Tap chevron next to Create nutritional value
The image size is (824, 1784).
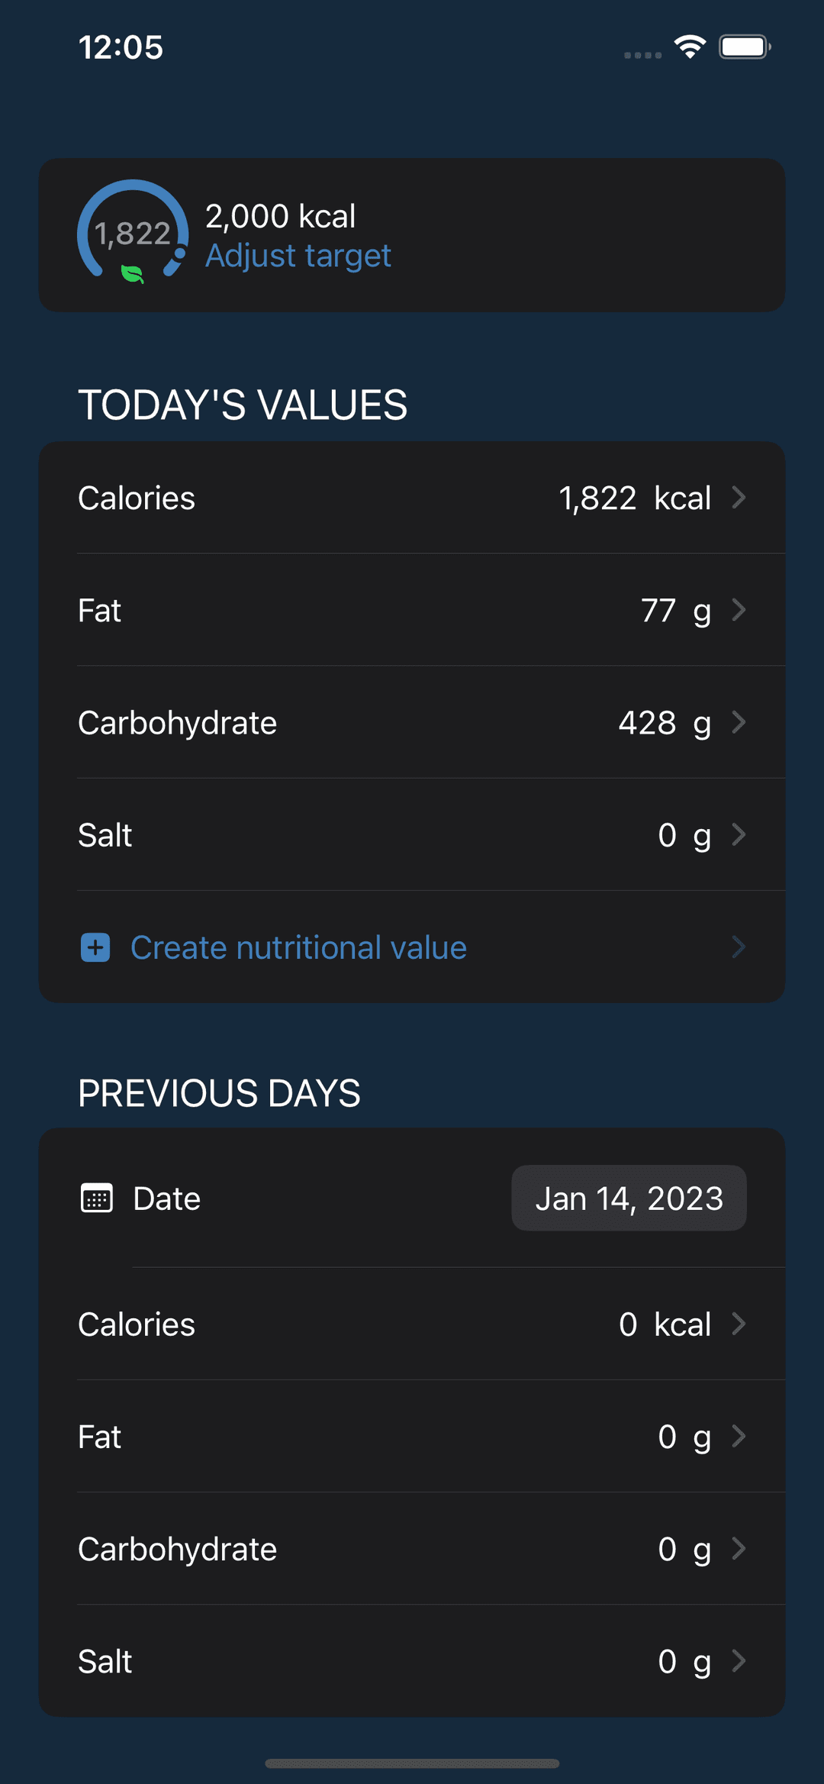click(x=739, y=947)
